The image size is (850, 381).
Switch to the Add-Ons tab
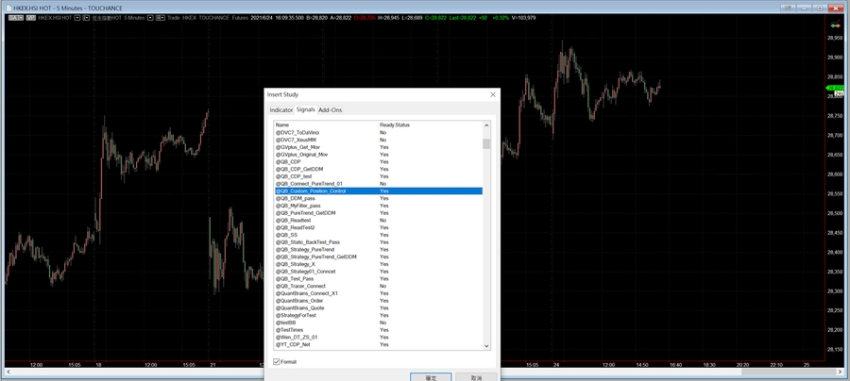[331, 110]
